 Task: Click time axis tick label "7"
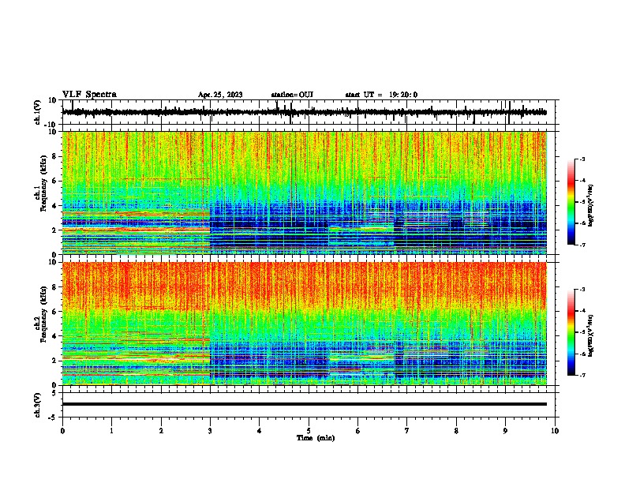tap(407, 431)
